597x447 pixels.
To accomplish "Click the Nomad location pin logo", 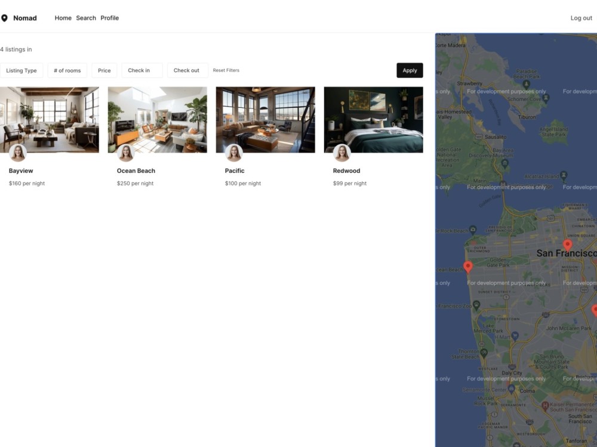I will click(4, 18).
